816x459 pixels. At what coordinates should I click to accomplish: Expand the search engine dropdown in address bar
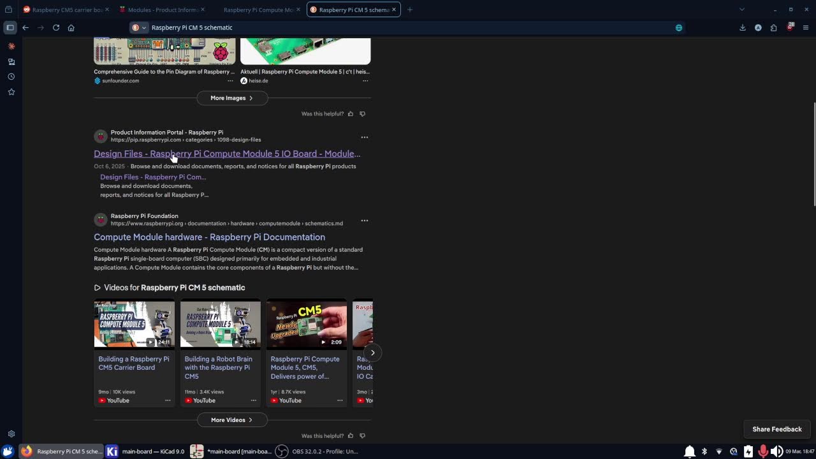139,27
